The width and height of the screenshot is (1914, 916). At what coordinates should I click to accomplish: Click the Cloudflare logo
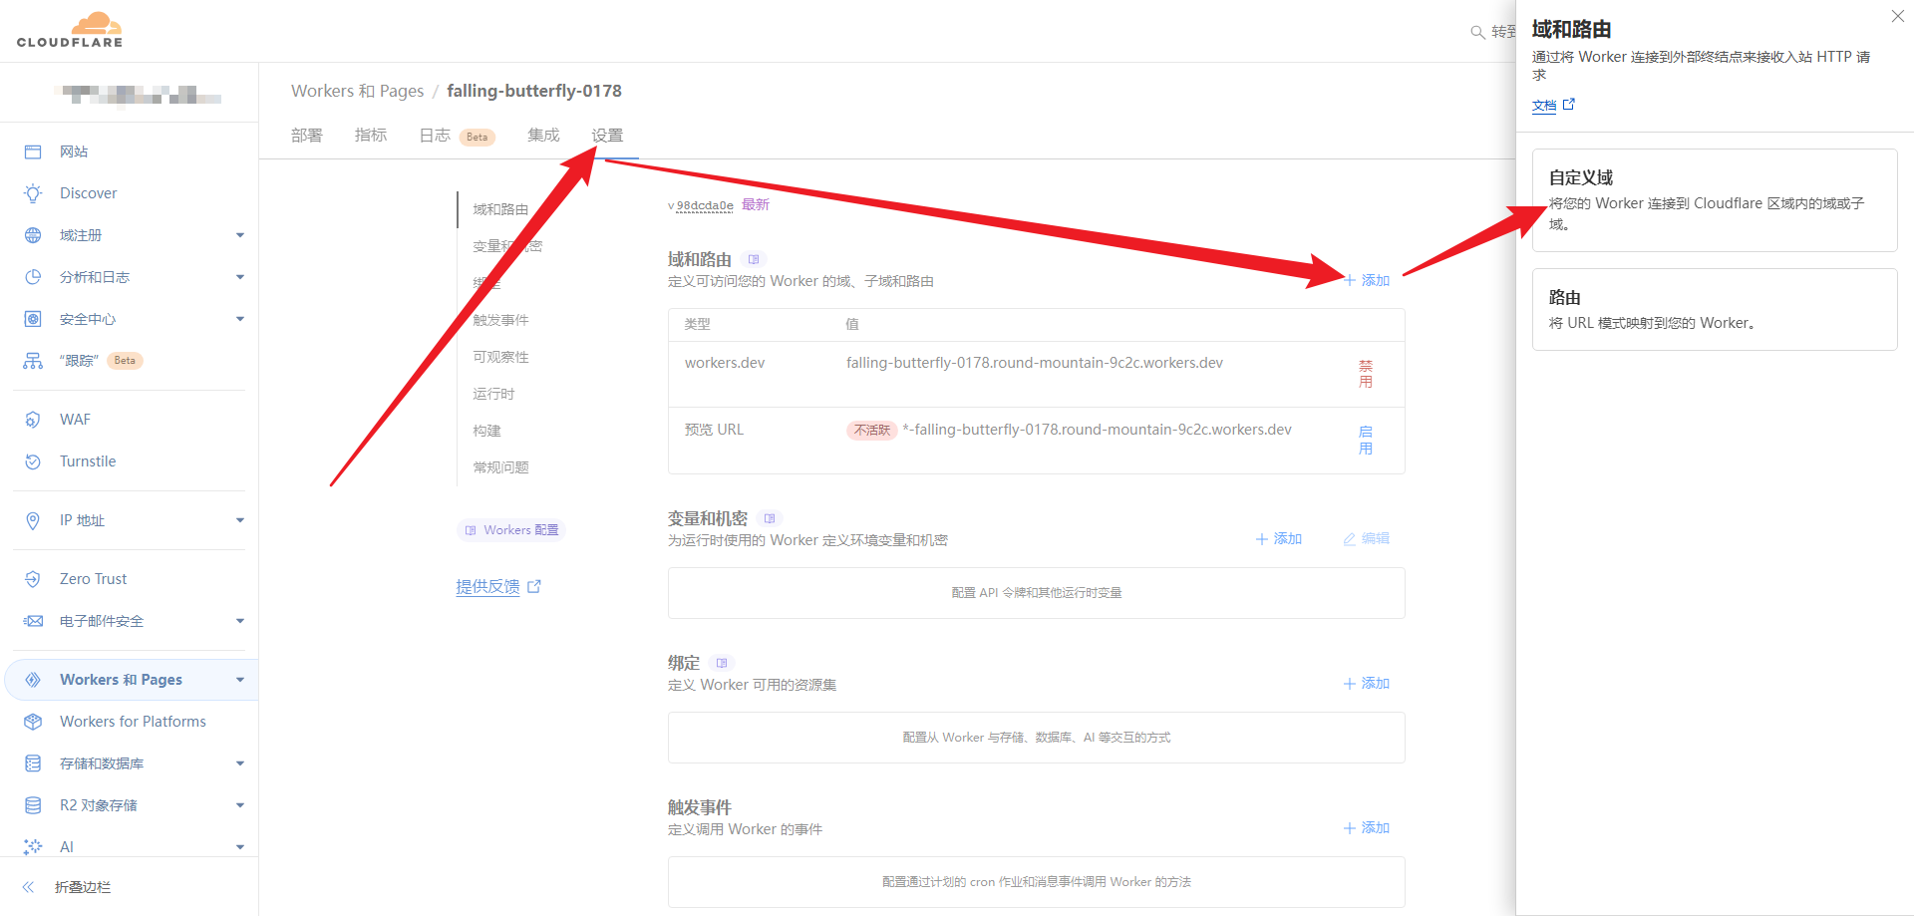tap(70, 30)
